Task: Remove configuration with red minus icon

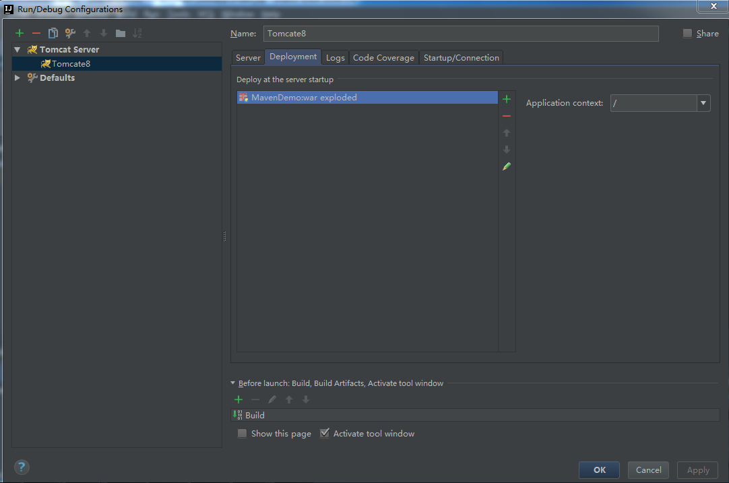Action: [x=36, y=33]
